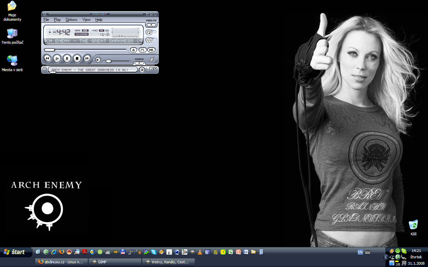
Task: Select Tento počítač desktop icon
Action: pos(12,36)
